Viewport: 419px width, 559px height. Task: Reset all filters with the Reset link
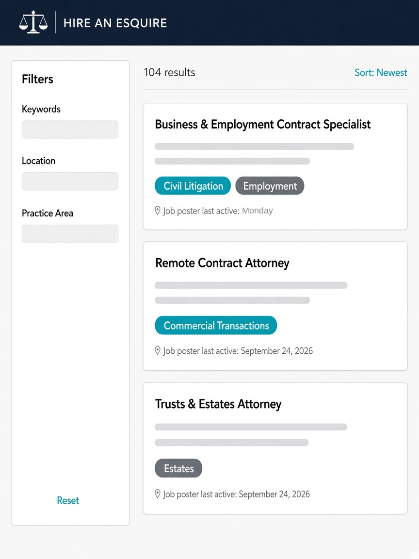coord(68,500)
